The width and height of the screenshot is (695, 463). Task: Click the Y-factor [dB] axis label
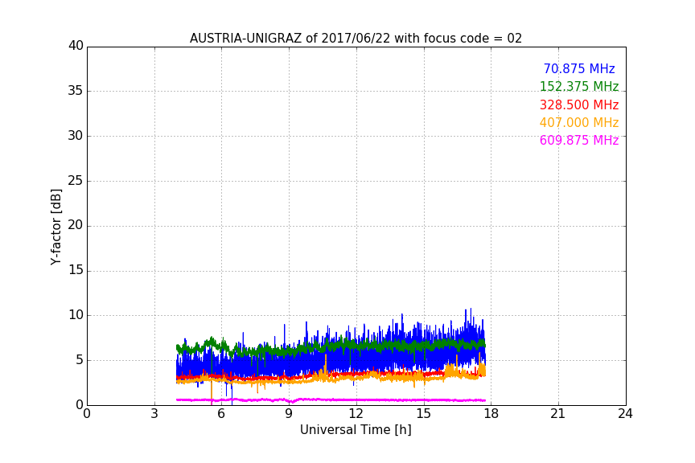pos(56,227)
